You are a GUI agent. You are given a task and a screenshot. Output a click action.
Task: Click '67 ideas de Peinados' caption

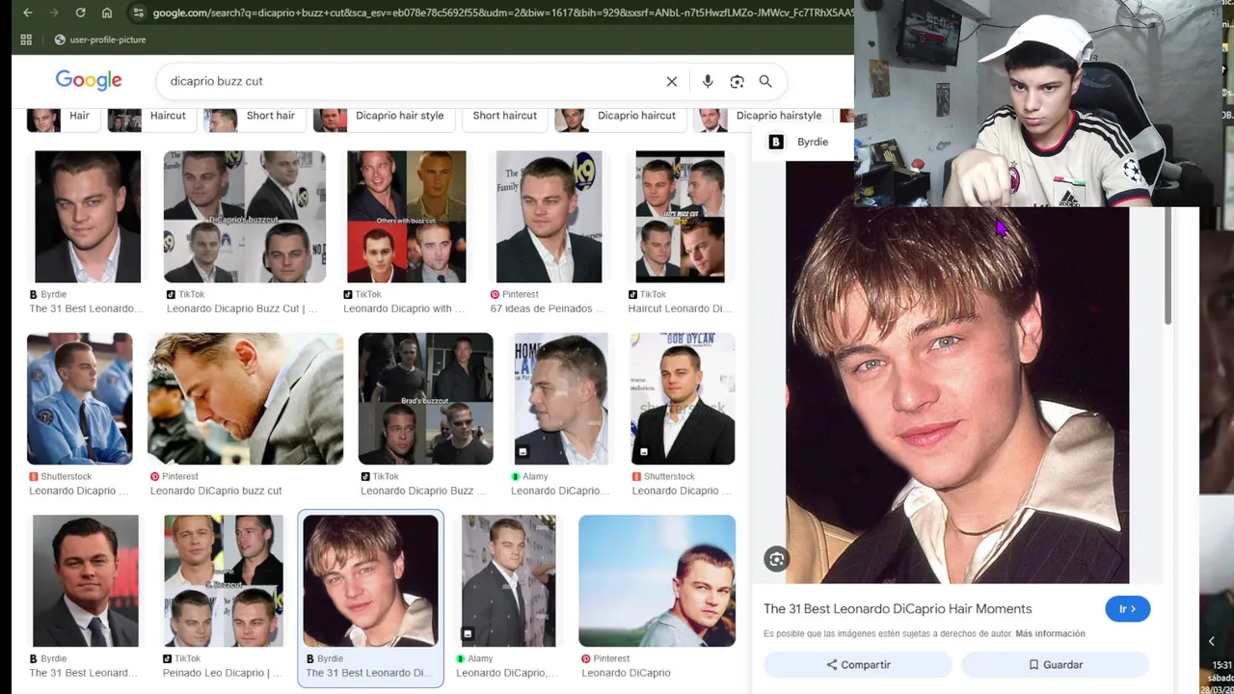pos(547,308)
